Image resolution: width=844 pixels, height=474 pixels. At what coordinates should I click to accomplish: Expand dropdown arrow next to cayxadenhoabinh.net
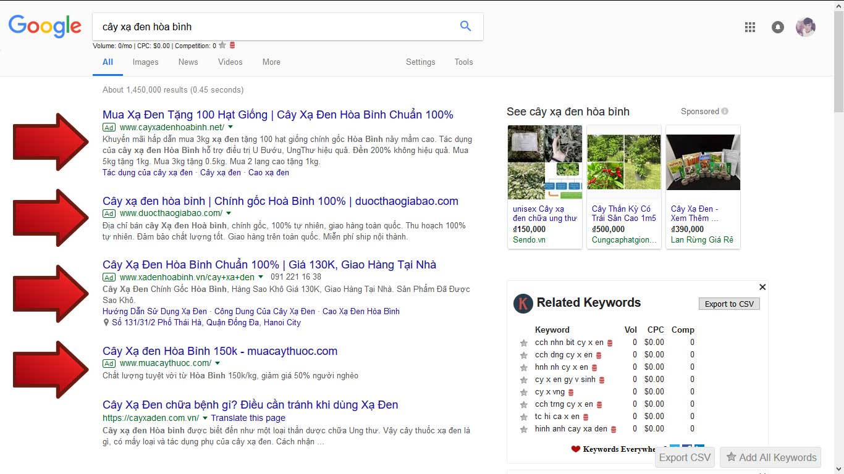230,127
